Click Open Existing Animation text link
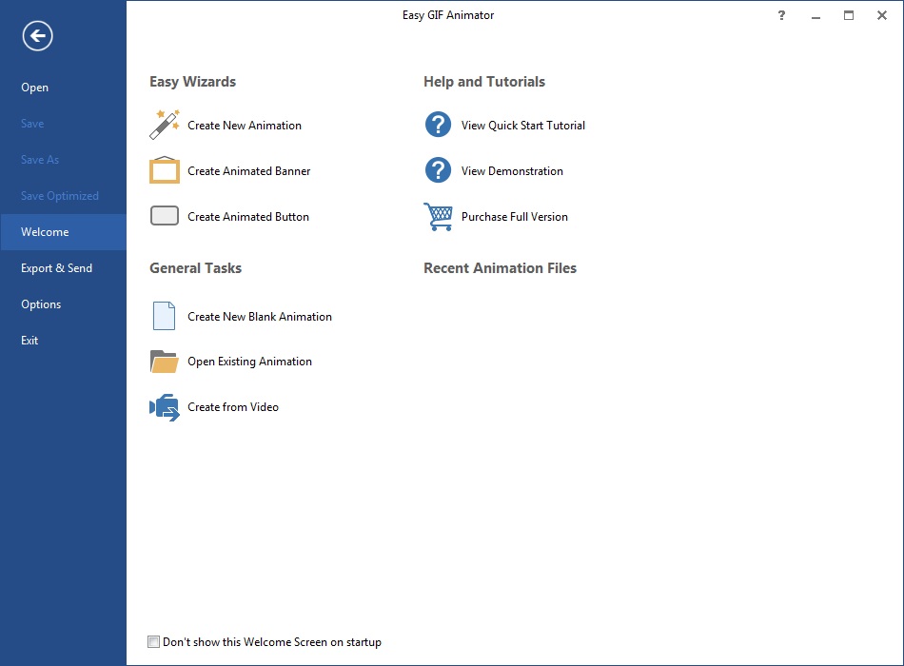904x666 pixels. [x=249, y=362]
